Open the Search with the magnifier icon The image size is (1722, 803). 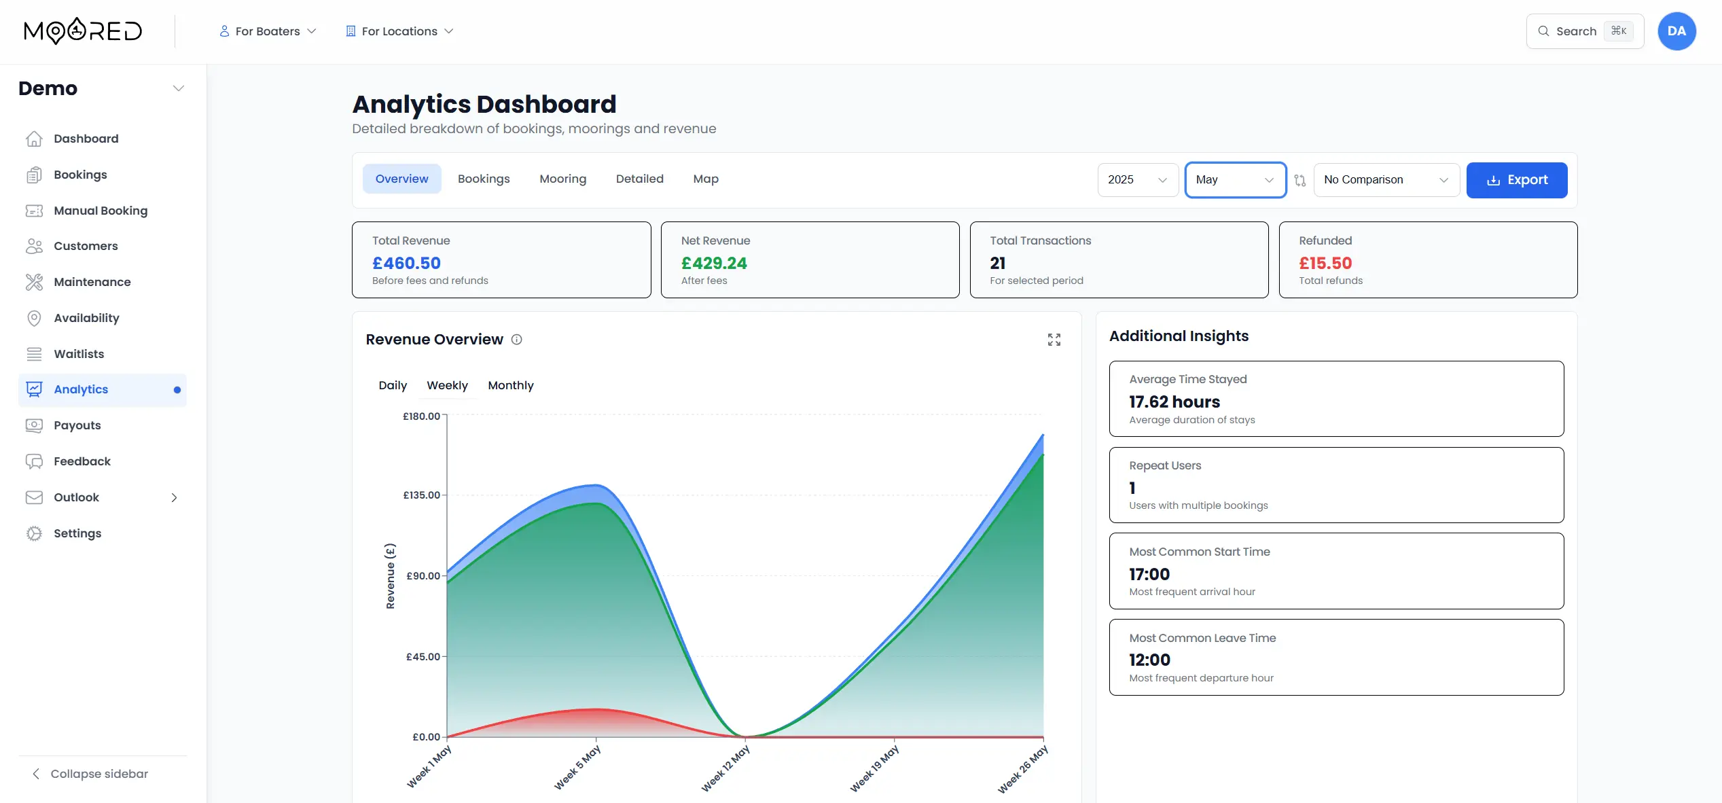point(1543,31)
